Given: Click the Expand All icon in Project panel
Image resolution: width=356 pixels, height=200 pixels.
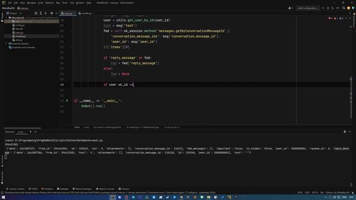Looking at the screenshot, I should (x=41, y=13).
